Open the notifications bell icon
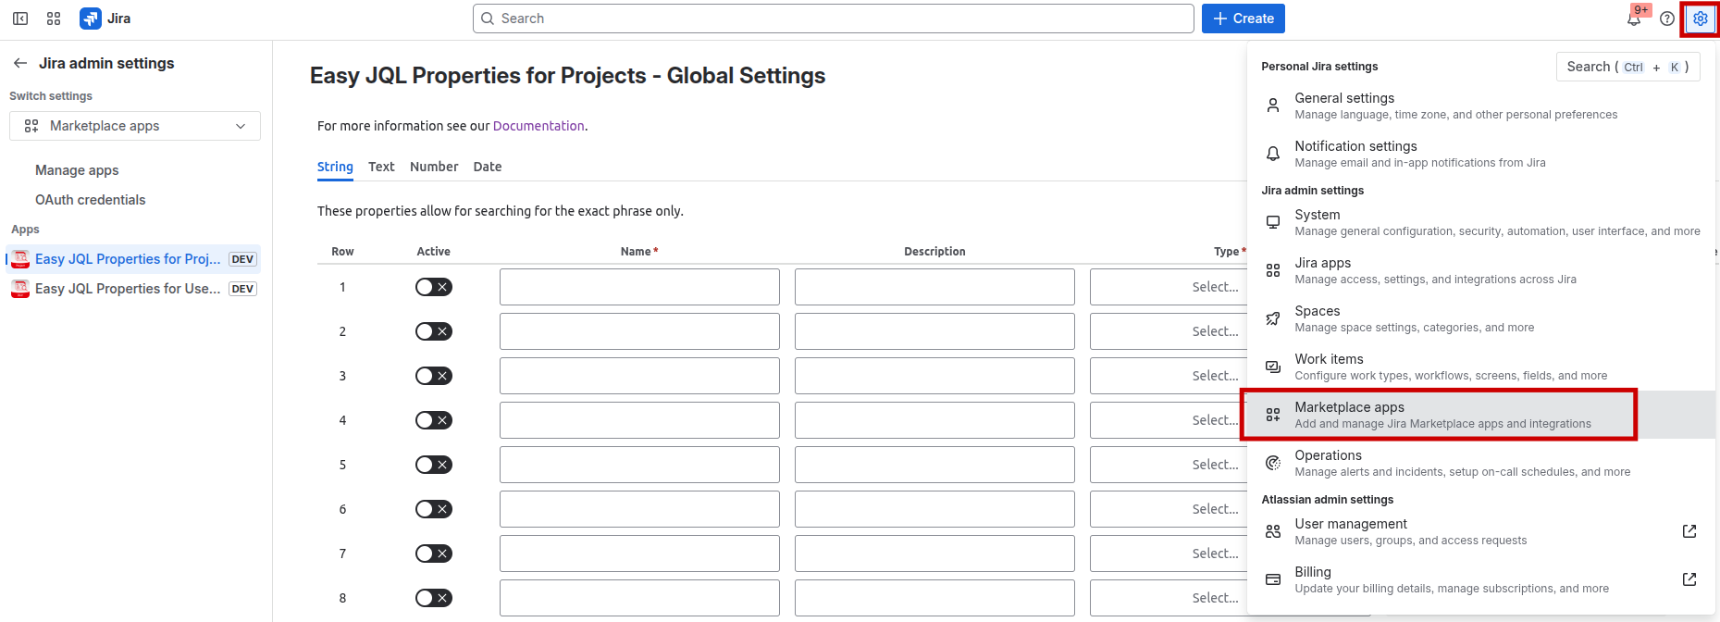This screenshot has width=1720, height=622. click(1634, 19)
